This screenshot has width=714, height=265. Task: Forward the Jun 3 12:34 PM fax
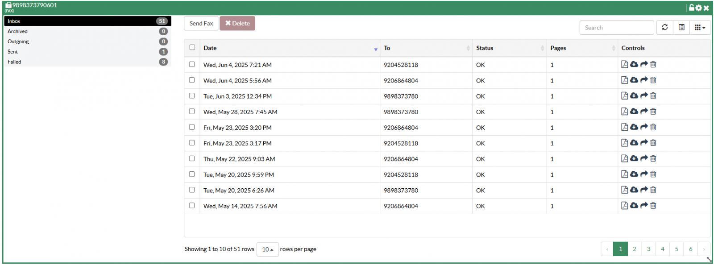(644, 96)
